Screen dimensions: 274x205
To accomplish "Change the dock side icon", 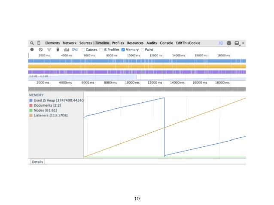I will click(x=237, y=43).
